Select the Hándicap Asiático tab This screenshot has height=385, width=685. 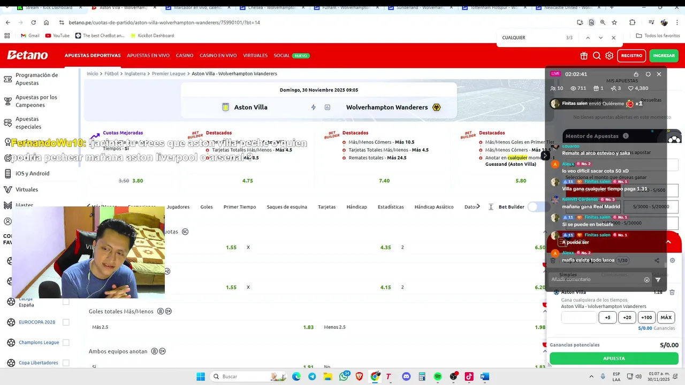(x=434, y=207)
